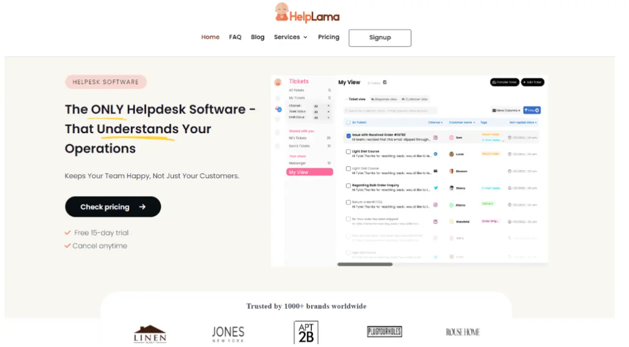
Task: Check the Light Diet Course ticket checkbox
Action: tap(348, 151)
